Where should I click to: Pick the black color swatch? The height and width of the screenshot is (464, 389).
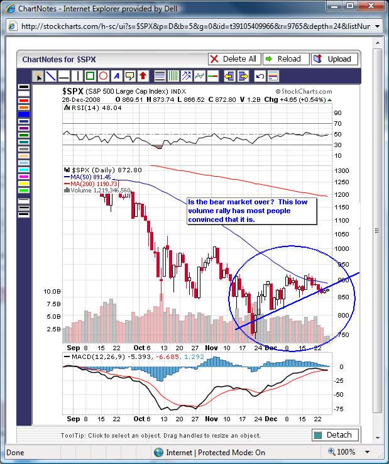(24, 87)
